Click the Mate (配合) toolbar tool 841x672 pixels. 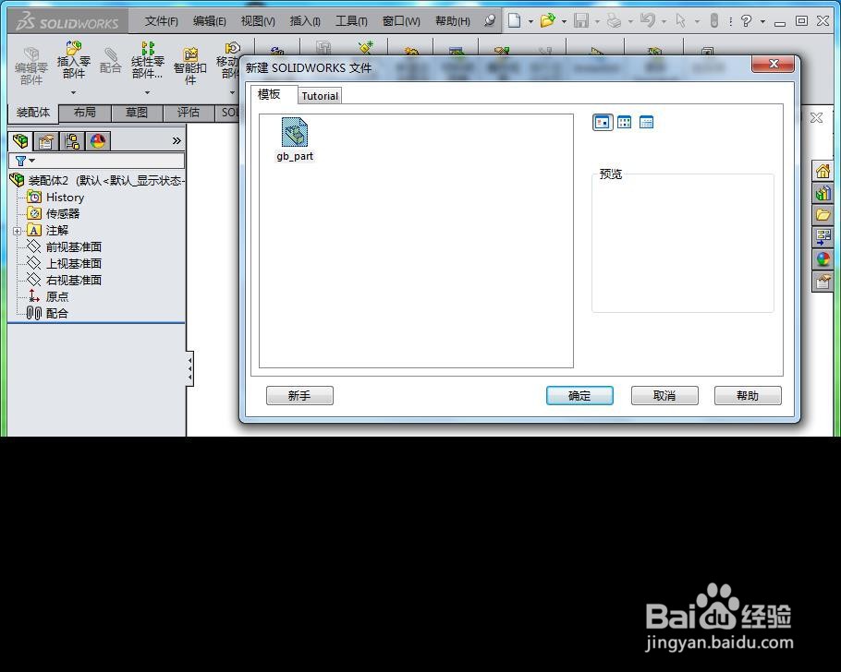pos(111,60)
